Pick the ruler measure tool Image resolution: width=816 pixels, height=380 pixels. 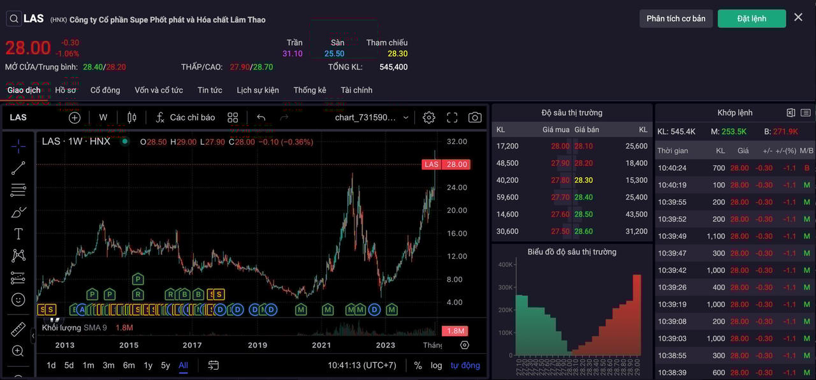[18, 330]
